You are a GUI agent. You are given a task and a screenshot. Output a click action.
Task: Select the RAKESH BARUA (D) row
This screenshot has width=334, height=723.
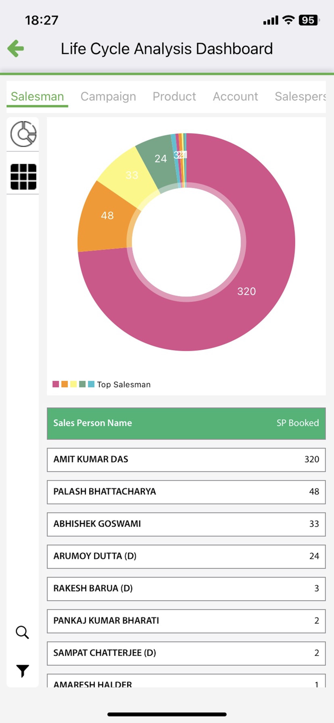point(186,589)
